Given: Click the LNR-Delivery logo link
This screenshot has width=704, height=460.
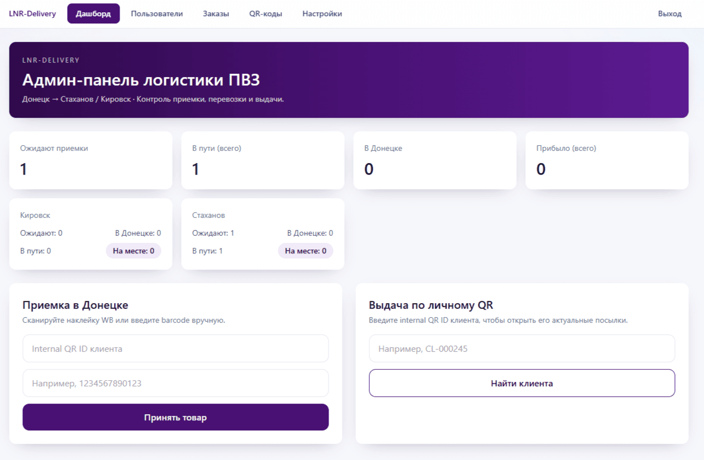Looking at the screenshot, I should (32, 13).
